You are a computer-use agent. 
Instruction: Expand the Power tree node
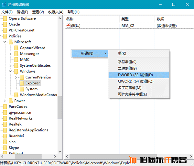(5, 101)
